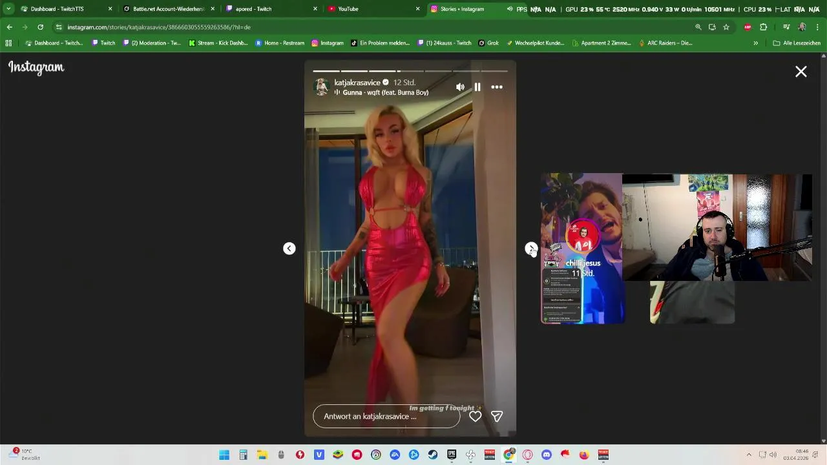The height and width of the screenshot is (465, 827).
Task: Click the Instagram logo
Action: click(x=36, y=67)
